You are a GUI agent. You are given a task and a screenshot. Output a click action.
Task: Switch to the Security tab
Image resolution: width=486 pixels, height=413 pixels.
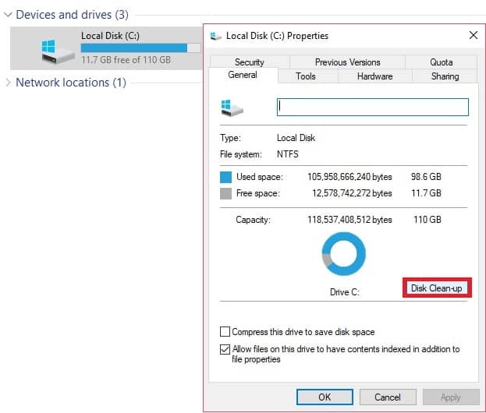click(249, 62)
